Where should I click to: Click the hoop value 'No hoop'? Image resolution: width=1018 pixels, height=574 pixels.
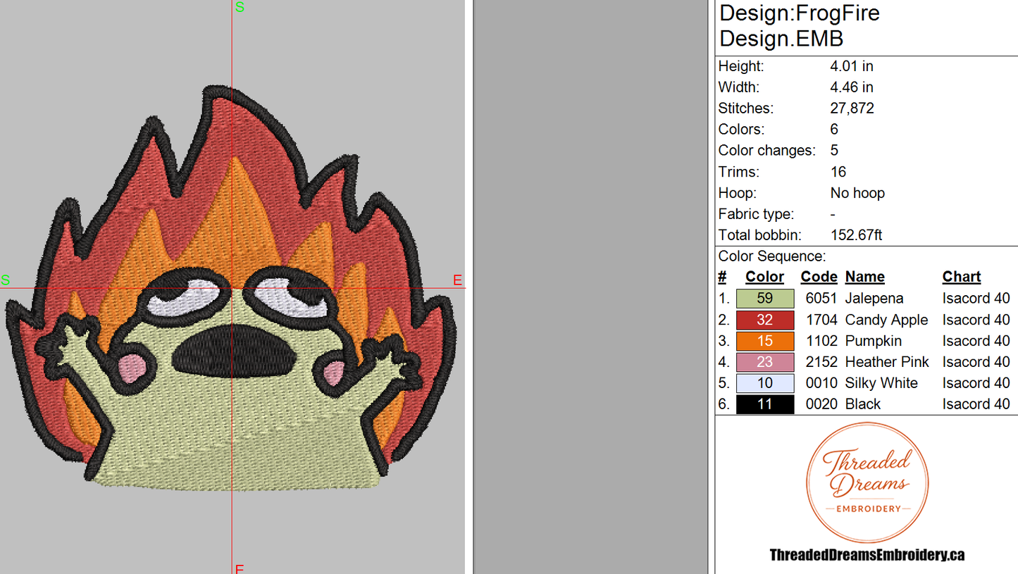(857, 193)
